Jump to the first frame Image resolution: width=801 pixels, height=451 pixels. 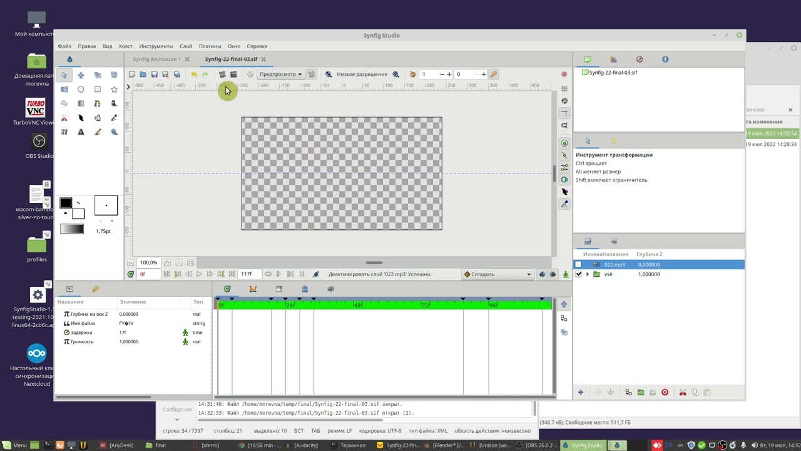pos(167,274)
